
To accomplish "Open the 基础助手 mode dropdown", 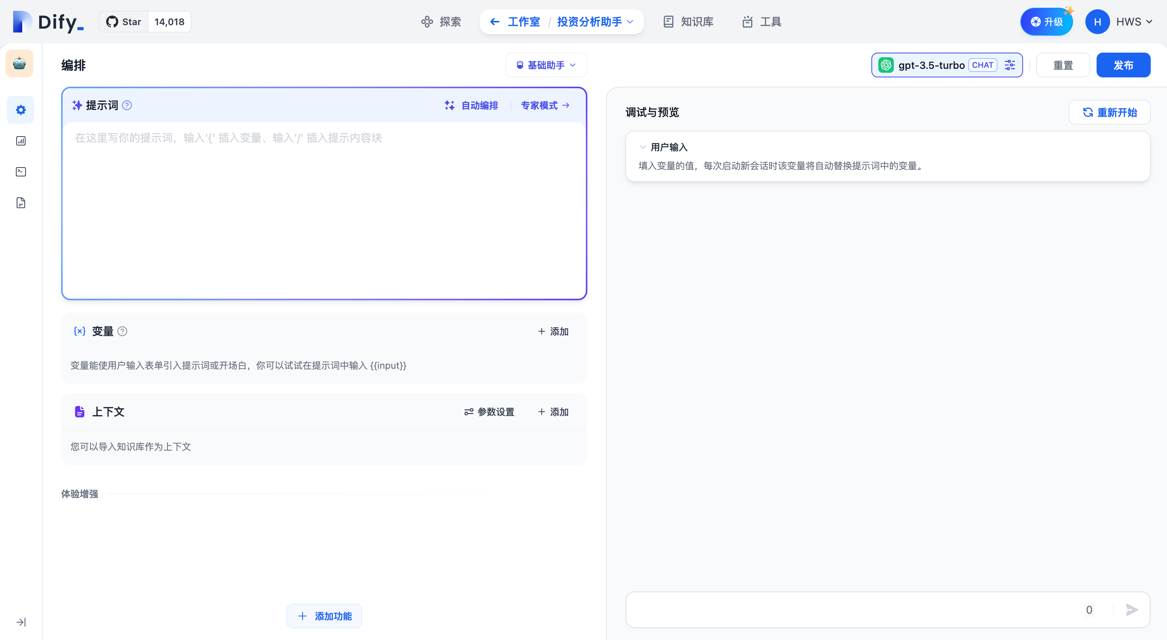I will 546,65.
